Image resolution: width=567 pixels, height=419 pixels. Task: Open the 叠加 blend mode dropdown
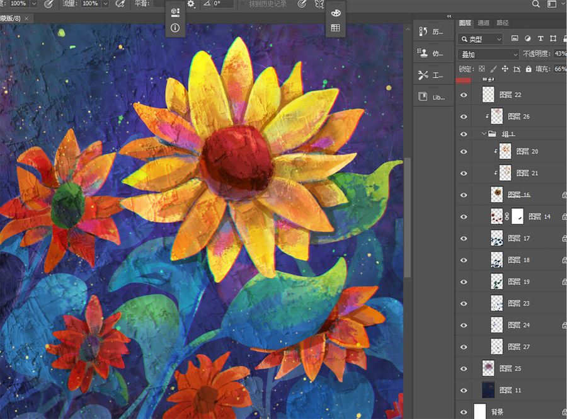coord(488,54)
